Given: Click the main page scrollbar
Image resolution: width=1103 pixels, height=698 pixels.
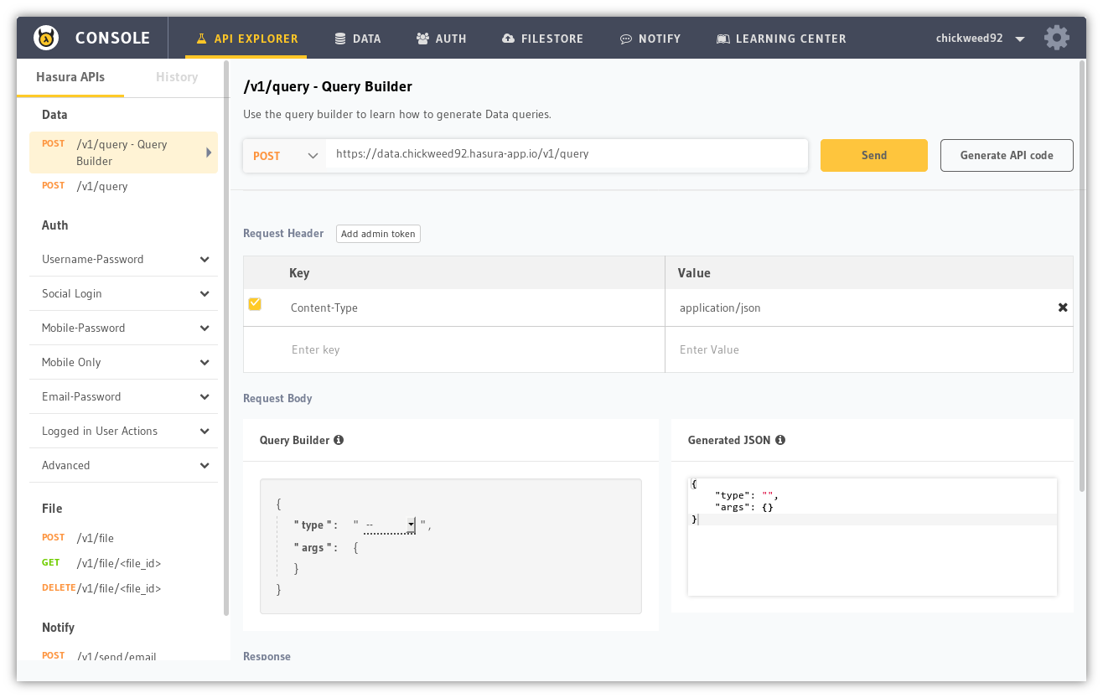Looking at the screenshot, I should point(1082,275).
